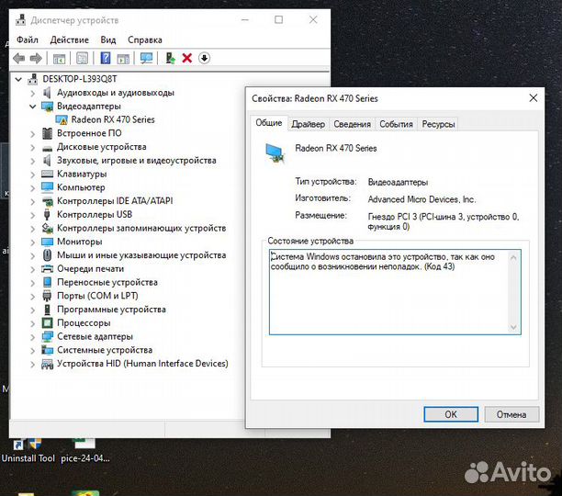Collapse the DESKTOP-L393Q8T root node
The width and height of the screenshot is (562, 496).
pyautogui.click(x=18, y=79)
